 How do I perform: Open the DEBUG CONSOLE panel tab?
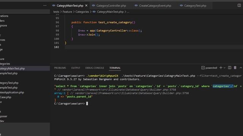(x=95, y=68)
